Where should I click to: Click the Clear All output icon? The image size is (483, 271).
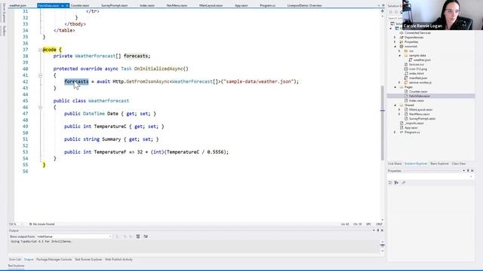(x=138, y=236)
